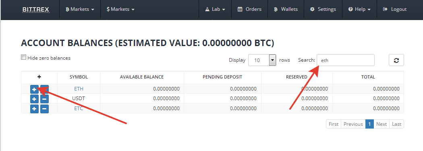This screenshot has height=151, width=423.
Task: Click the withdraw minus icon for ETC
Action: click(x=44, y=109)
